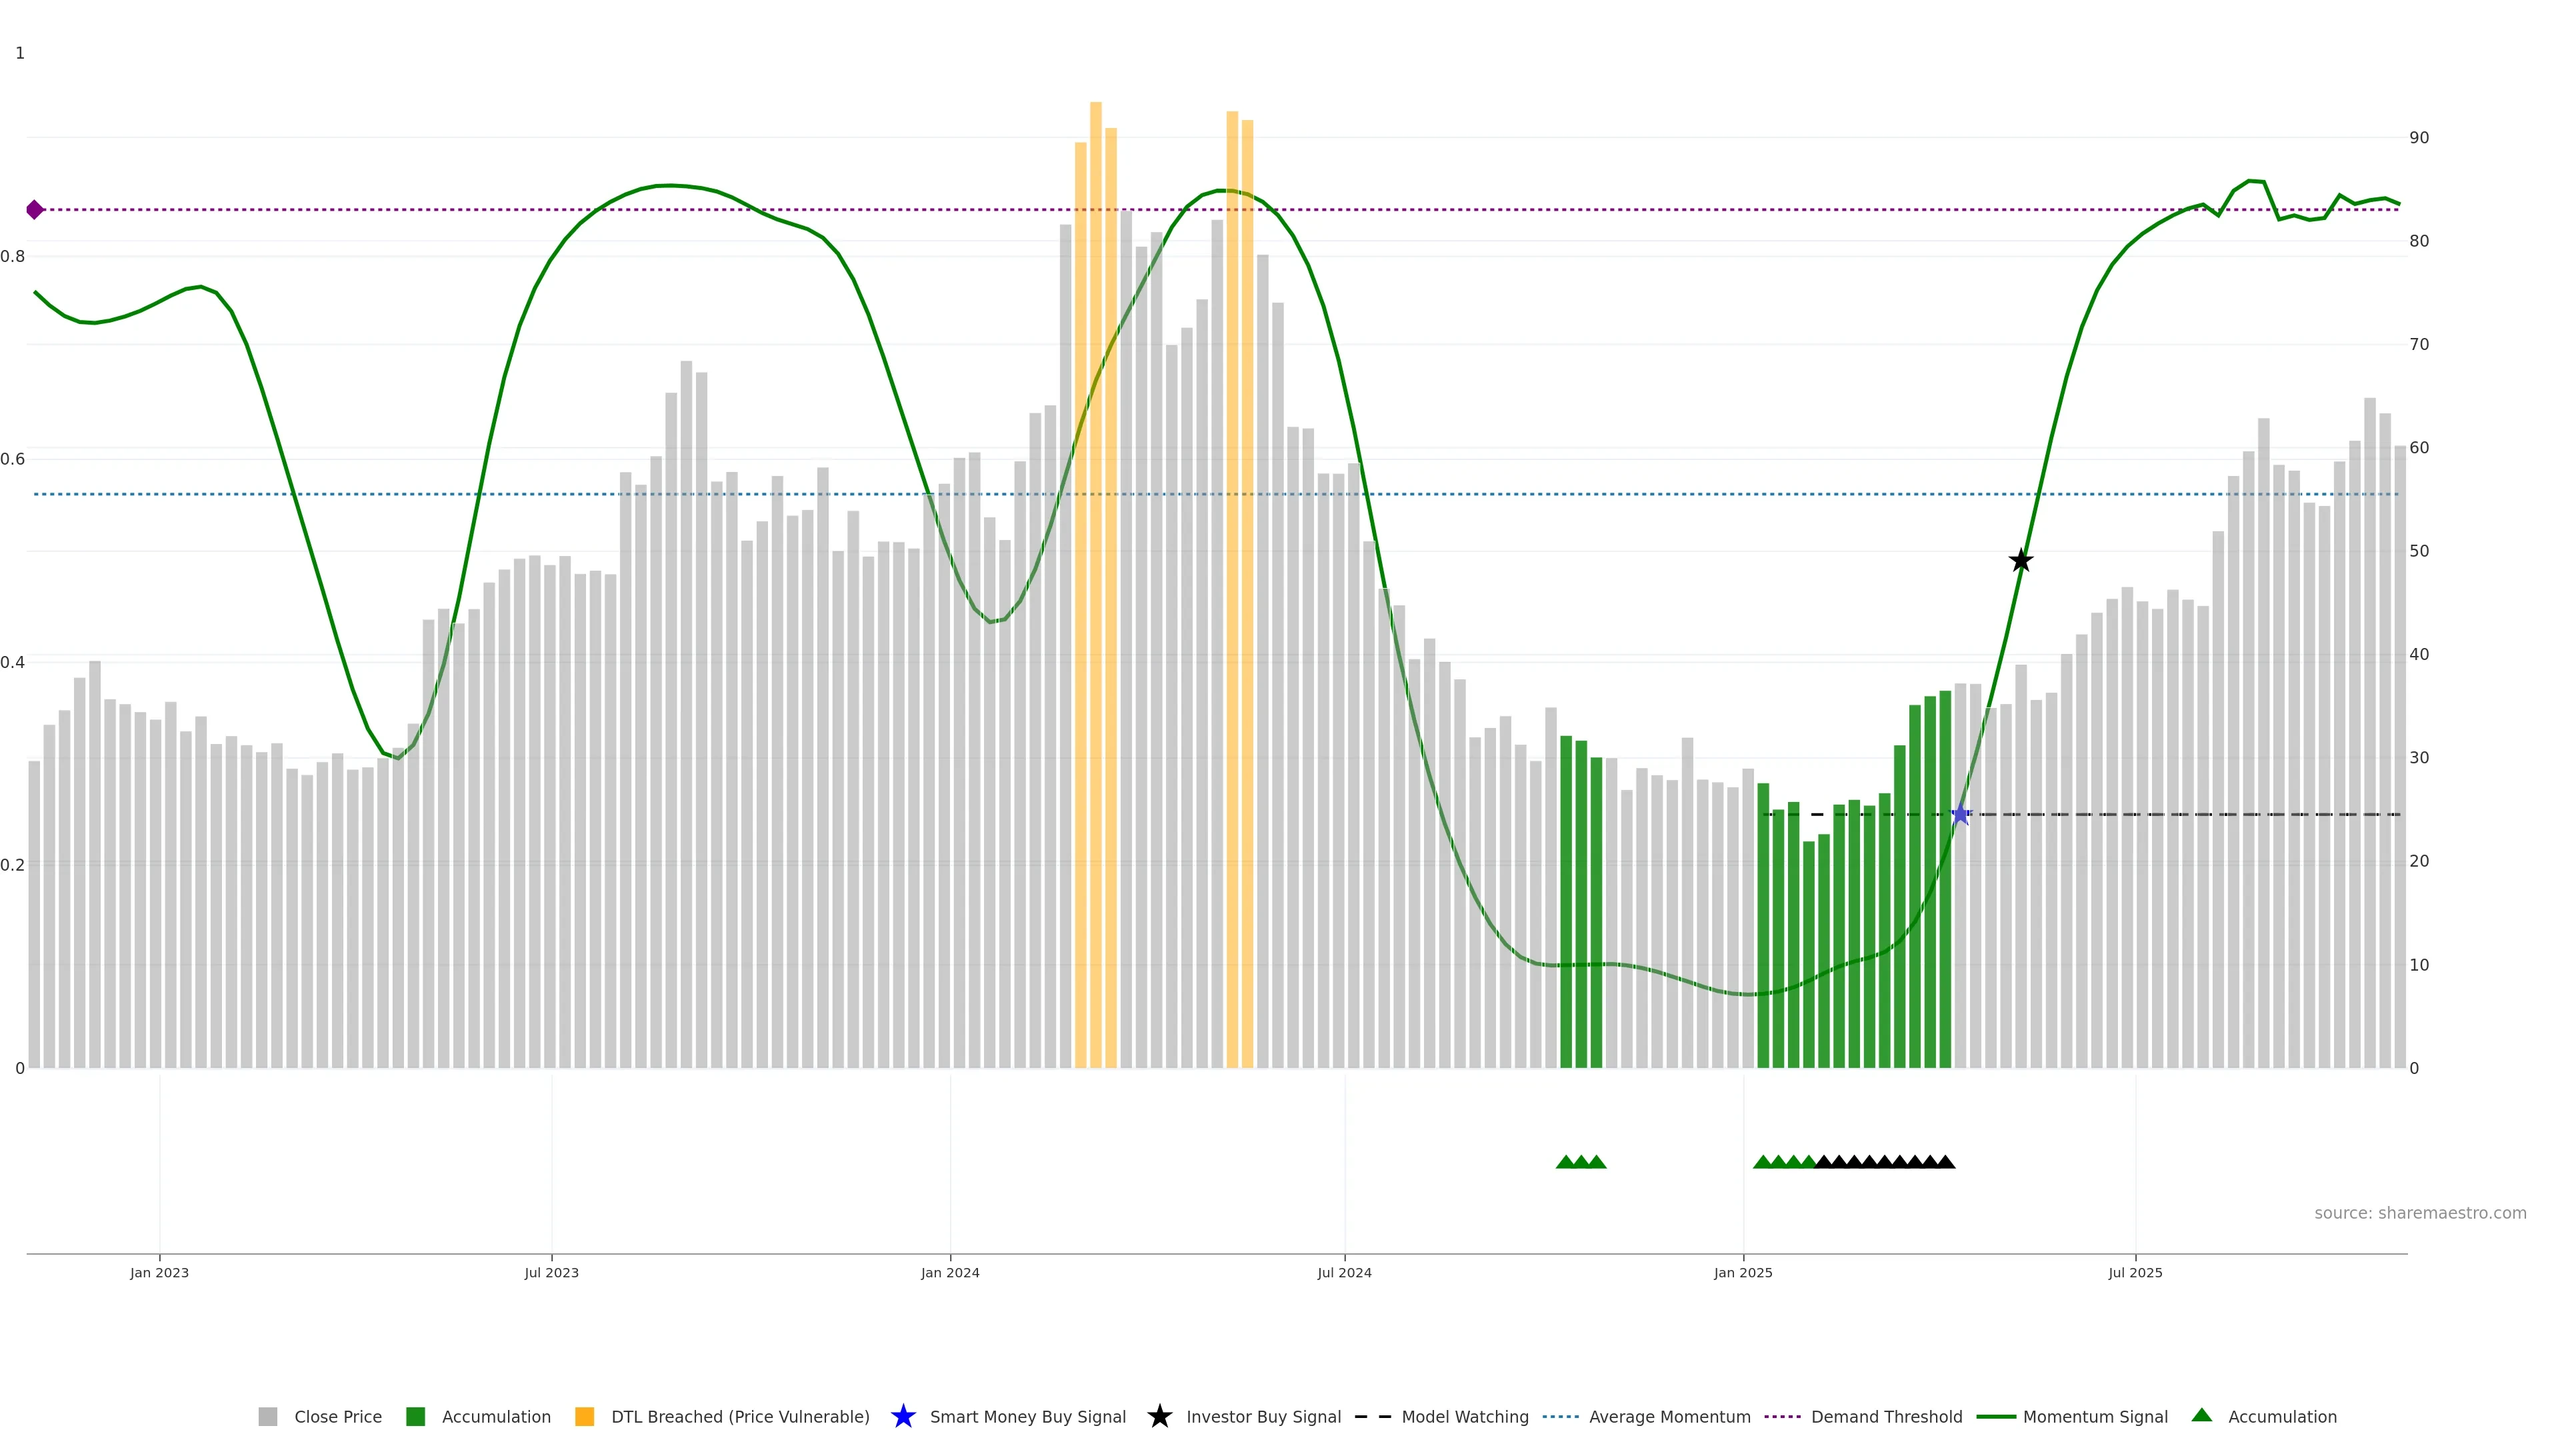
Task: Click the green Accumulation triangle in legend
Action: coord(2201,1415)
